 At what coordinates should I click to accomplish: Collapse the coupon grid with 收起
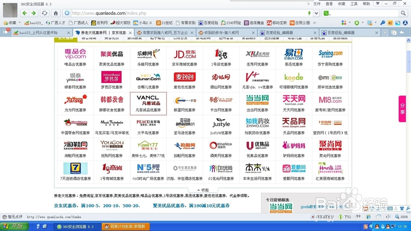point(203,190)
